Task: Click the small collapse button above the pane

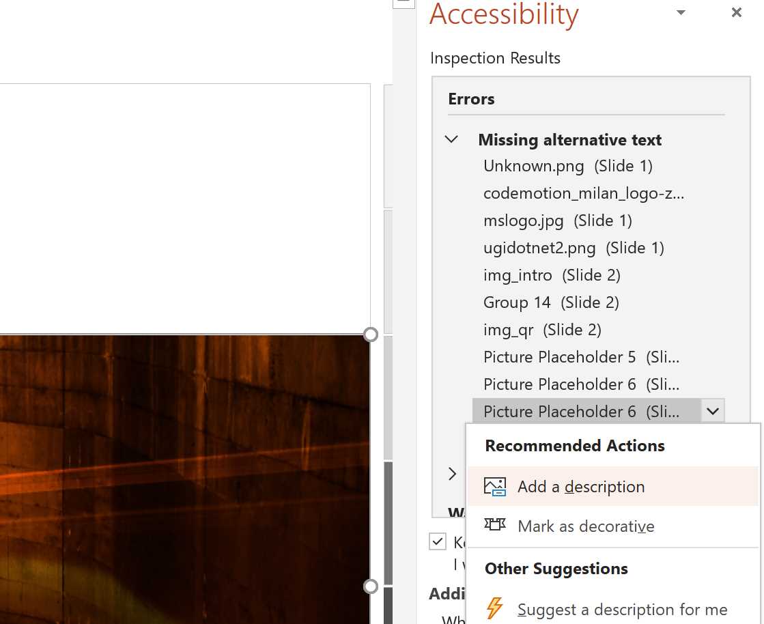Action: tap(404, 3)
